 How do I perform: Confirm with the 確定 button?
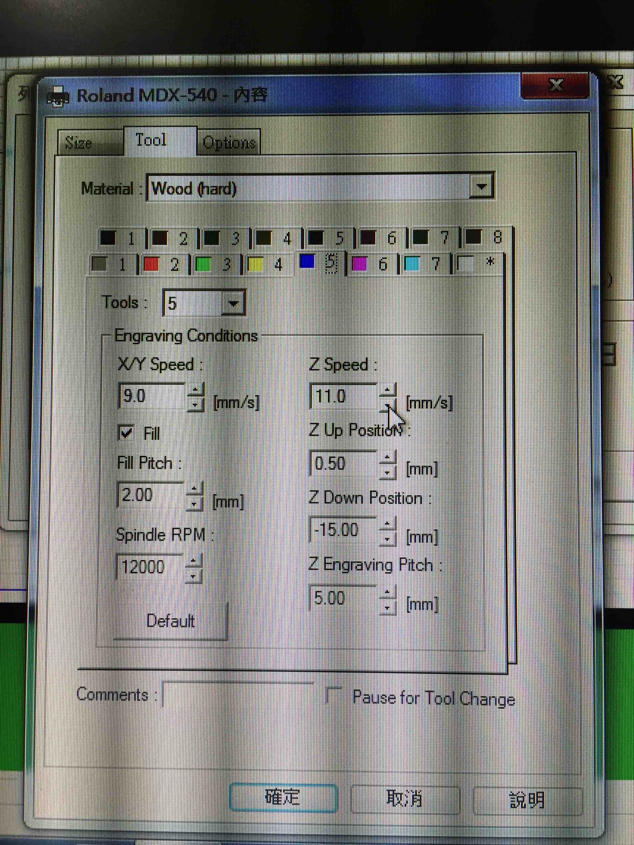(x=283, y=798)
